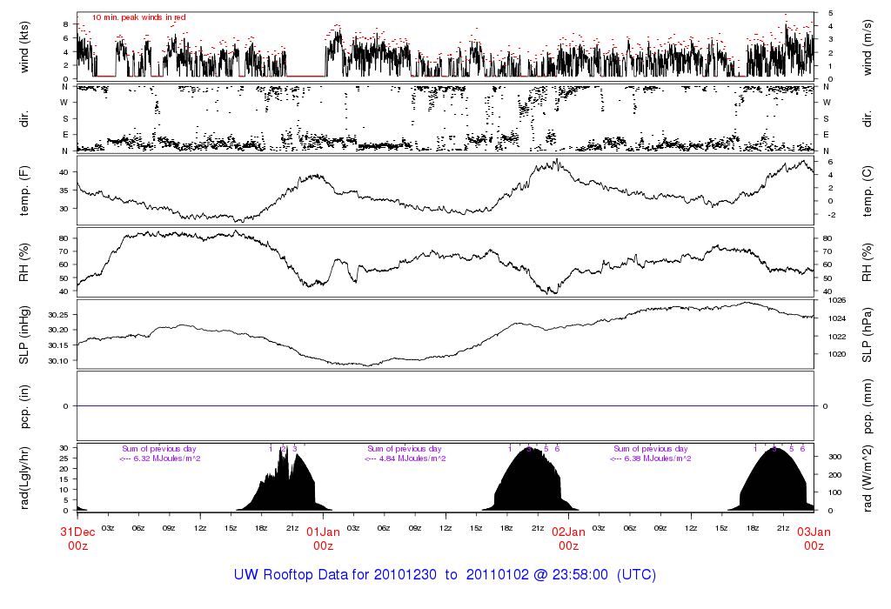891x609 pixels.
Task: Click the 'rad (W/m^2)' axis label
Action: tap(868, 478)
